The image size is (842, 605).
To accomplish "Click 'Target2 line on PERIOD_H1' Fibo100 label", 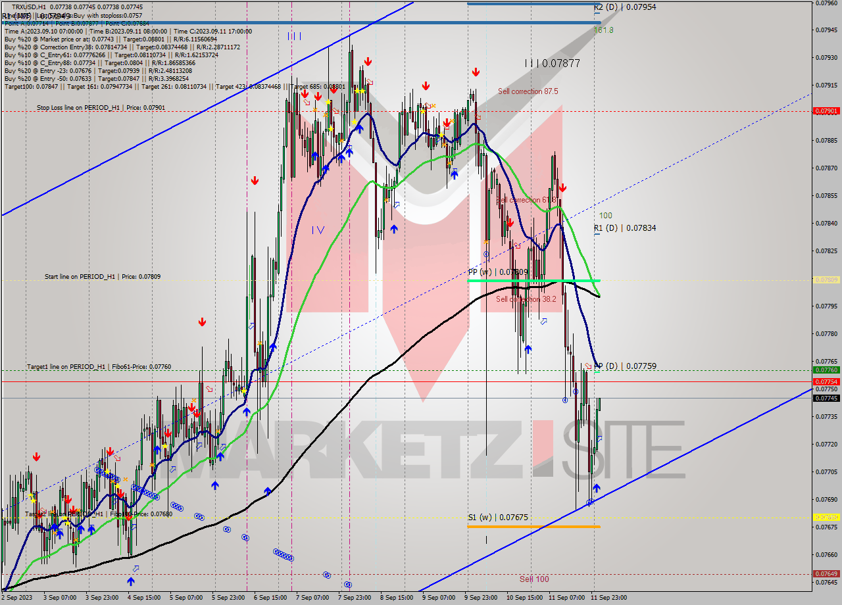I will (99, 514).
